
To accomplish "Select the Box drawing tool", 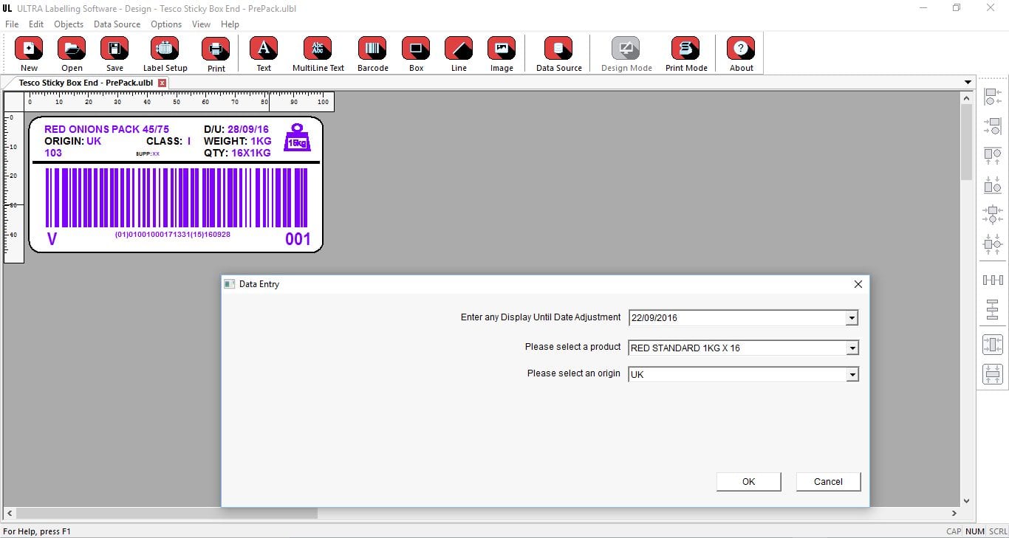I will pos(416,49).
